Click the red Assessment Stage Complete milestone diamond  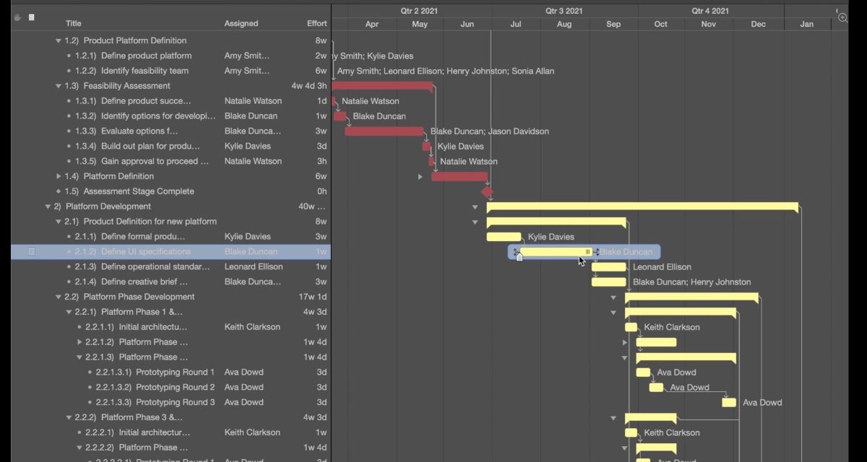tap(487, 192)
